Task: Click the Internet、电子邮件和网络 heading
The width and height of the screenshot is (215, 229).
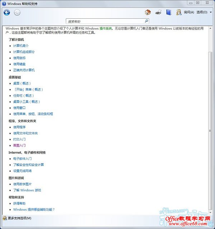Action: pyautogui.click(x=27, y=153)
